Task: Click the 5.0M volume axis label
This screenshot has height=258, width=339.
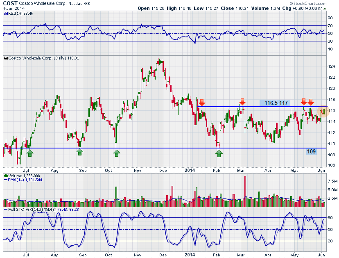Action: 333,190
